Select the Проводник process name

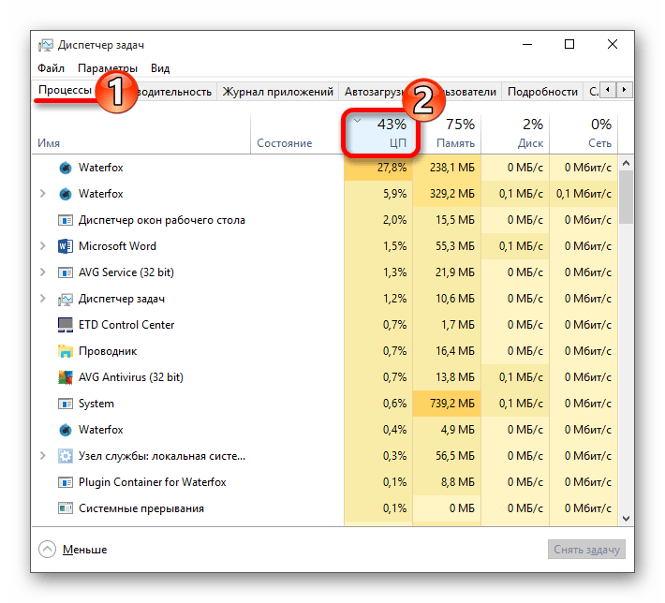click(108, 351)
